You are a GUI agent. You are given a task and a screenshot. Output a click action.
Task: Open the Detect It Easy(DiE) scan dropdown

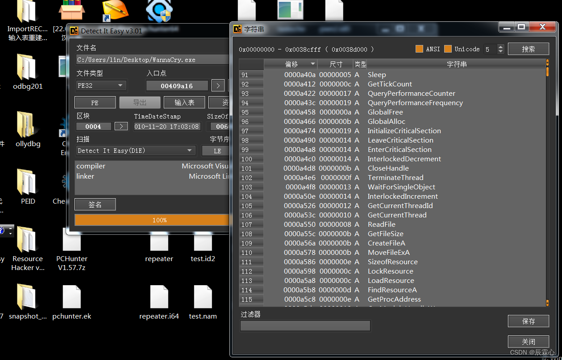pyautogui.click(x=136, y=151)
